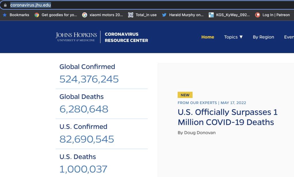Click the Johns Hopkins University & Medicine logo
This screenshot has width=294, height=177.
[x=76, y=37]
